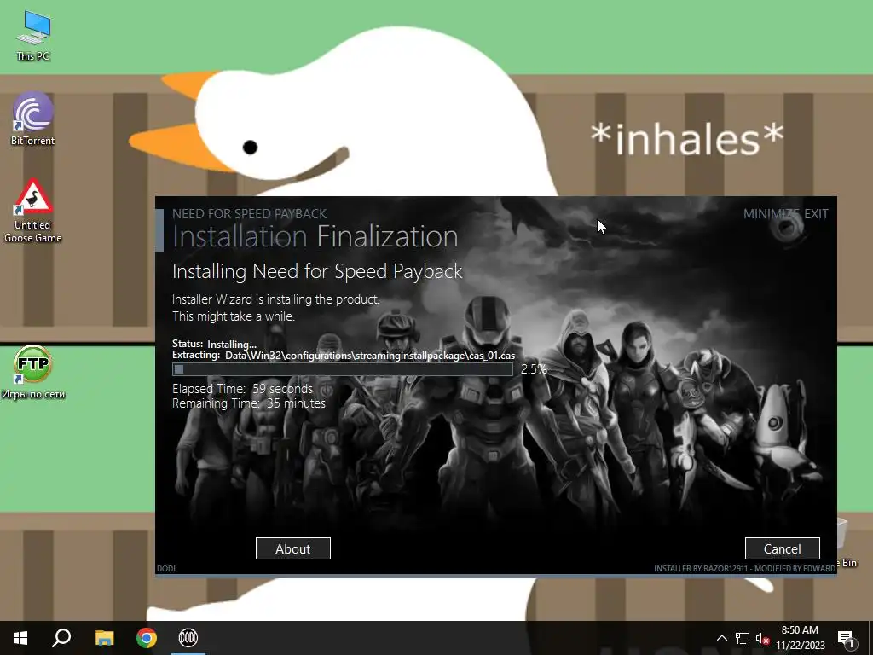Open the FTP Игры по сети shortcut
The width and height of the screenshot is (873, 655).
tap(33, 372)
